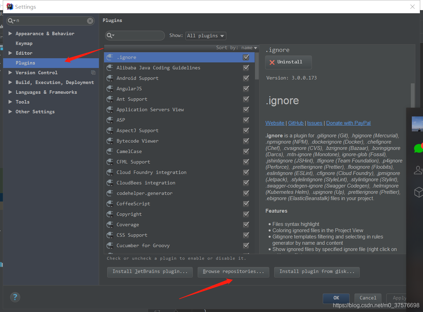Click the plugin icon beside CFML Support

point(110,162)
